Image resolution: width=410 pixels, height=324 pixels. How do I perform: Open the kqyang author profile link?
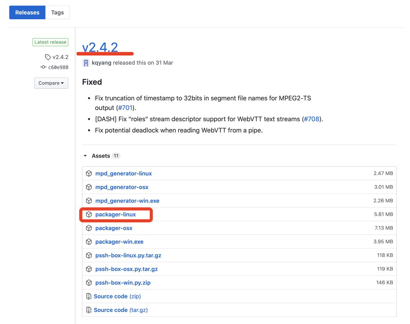point(101,63)
